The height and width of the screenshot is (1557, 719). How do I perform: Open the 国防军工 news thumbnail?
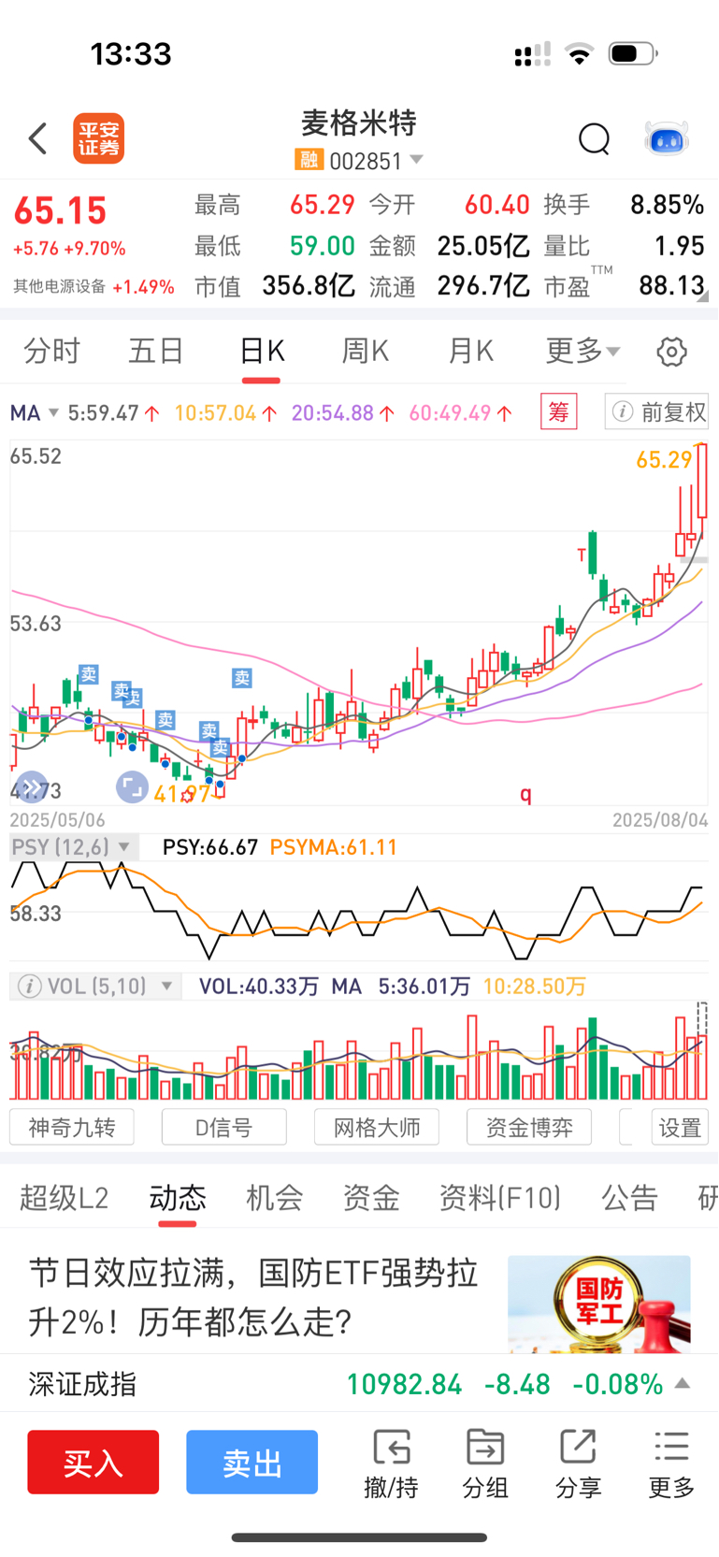599,1304
